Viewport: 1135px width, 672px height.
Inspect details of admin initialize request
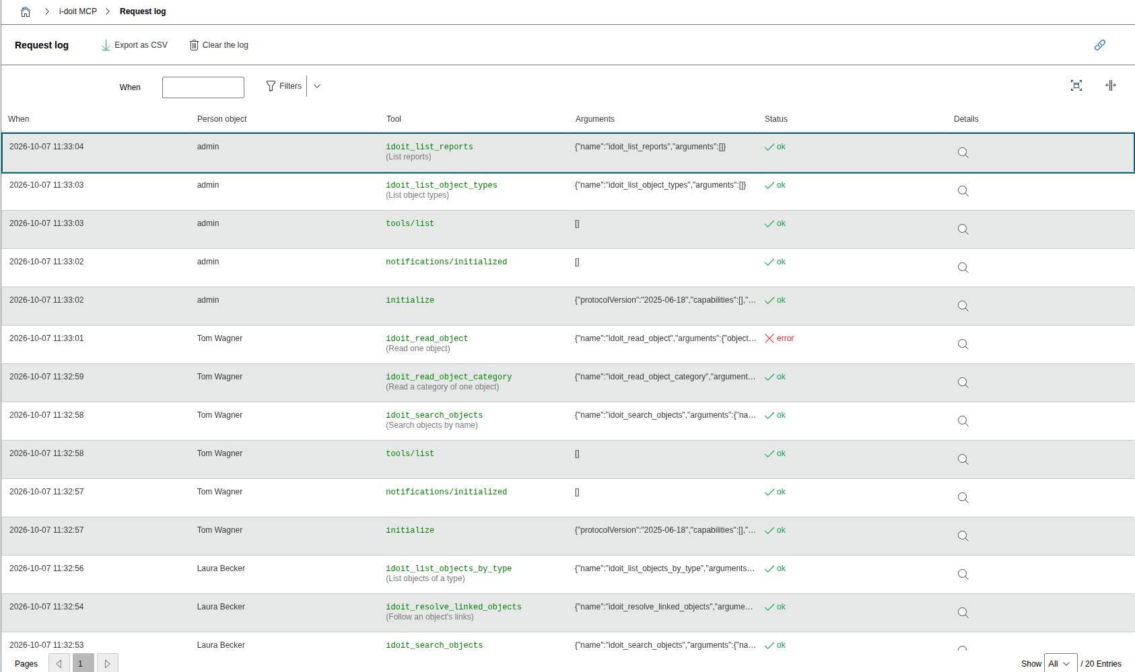(963, 306)
